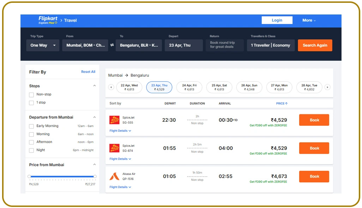Sort by Price using arrow header
Screen dimensions: 362x208
(282, 103)
